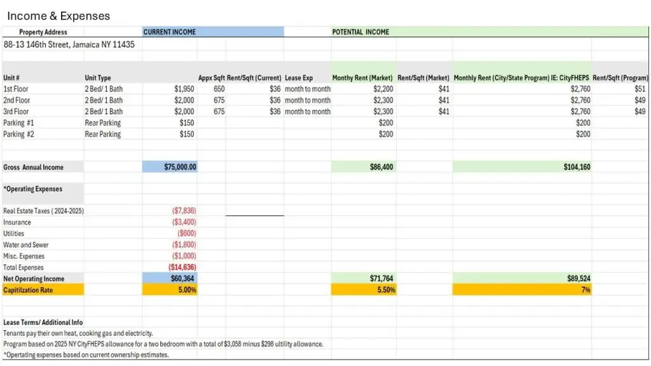
Task: Select the 1st Floor current rent $1,950
Action: [x=184, y=89]
